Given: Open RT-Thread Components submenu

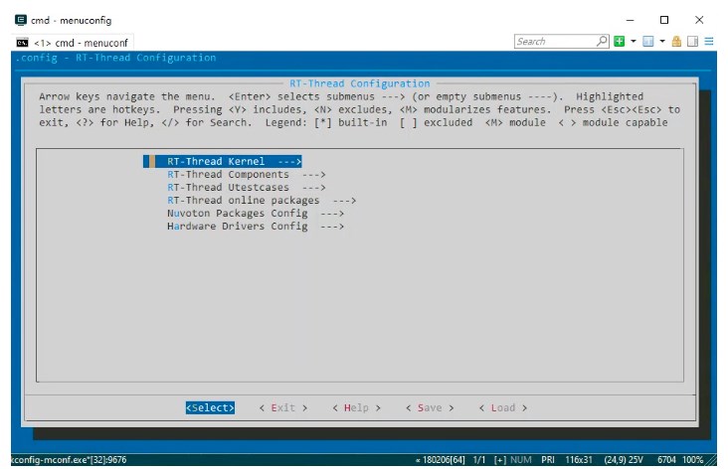Looking at the screenshot, I should [247, 175].
